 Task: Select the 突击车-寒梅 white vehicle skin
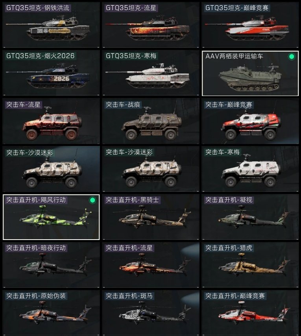(x=250, y=169)
